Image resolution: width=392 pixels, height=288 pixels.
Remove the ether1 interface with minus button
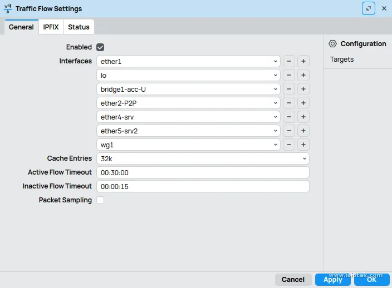click(289, 61)
